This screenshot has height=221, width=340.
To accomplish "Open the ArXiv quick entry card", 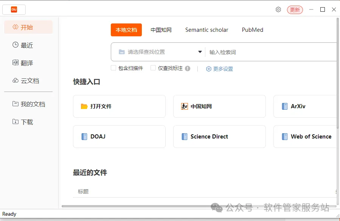I will point(306,106).
